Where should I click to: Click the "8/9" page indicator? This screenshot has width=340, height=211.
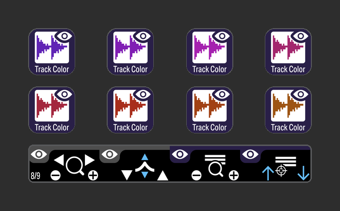[35, 176]
